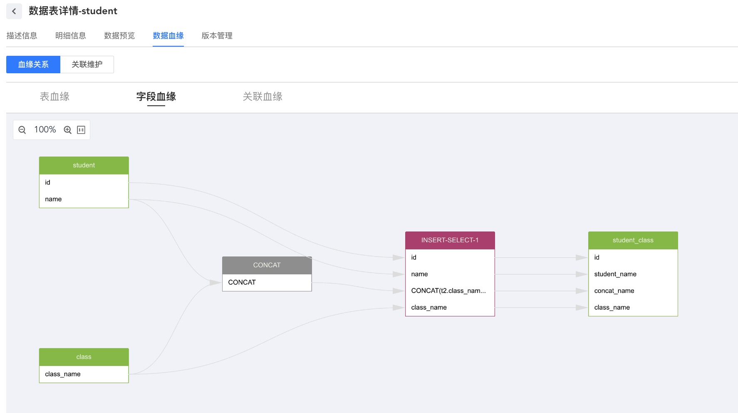
Task: Zoom out the lineage graph
Action: (x=22, y=130)
